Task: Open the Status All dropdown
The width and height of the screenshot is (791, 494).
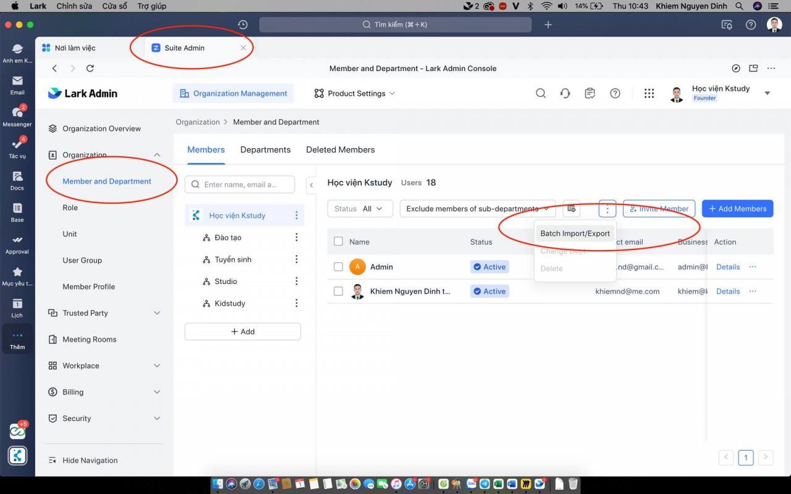Action: coord(360,209)
